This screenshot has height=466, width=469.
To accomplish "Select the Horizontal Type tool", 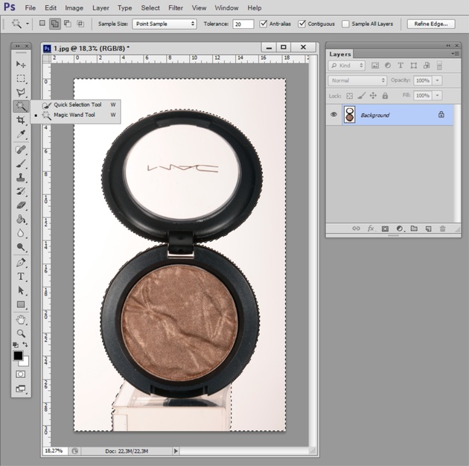I will 21,276.
